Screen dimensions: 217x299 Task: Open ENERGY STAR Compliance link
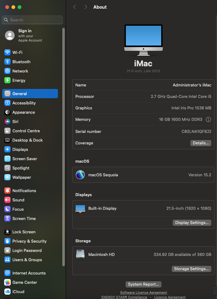point(124,297)
